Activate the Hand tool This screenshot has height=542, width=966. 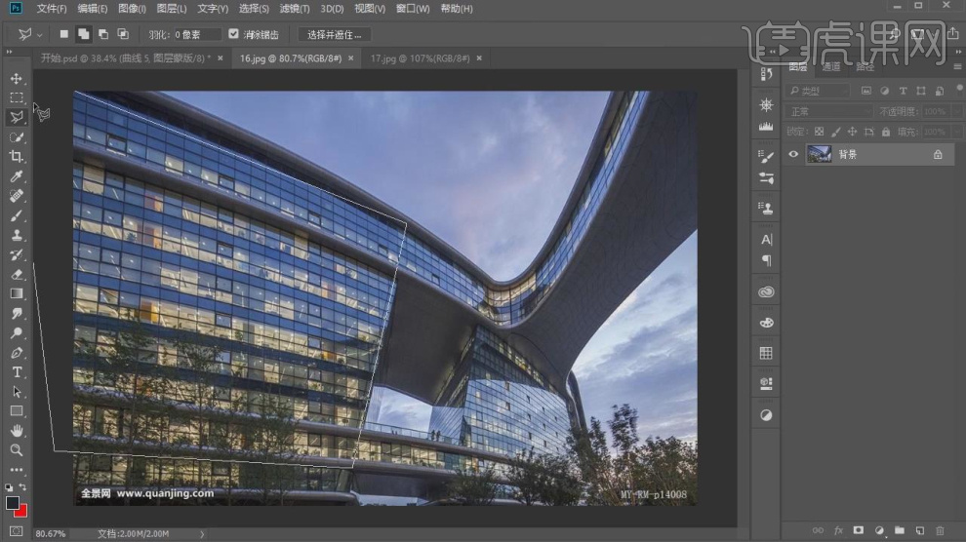[17, 430]
